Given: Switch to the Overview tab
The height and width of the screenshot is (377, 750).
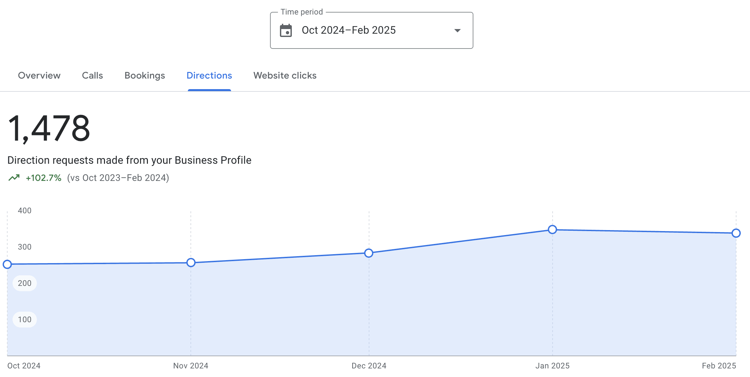Looking at the screenshot, I should click(x=39, y=76).
